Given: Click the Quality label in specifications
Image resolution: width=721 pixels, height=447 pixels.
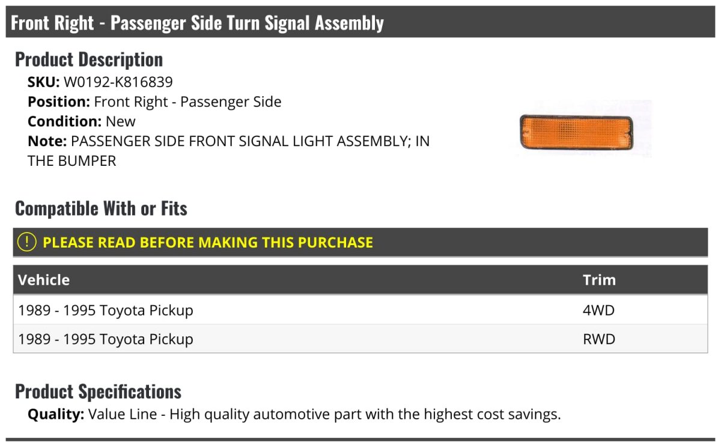Looking at the screenshot, I should (56, 415).
